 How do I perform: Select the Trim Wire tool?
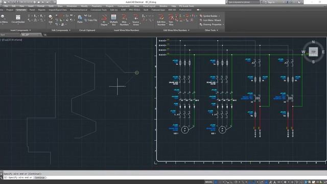pos(171,20)
